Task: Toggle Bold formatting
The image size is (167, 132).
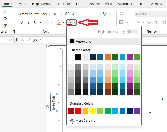Action: 22,22
